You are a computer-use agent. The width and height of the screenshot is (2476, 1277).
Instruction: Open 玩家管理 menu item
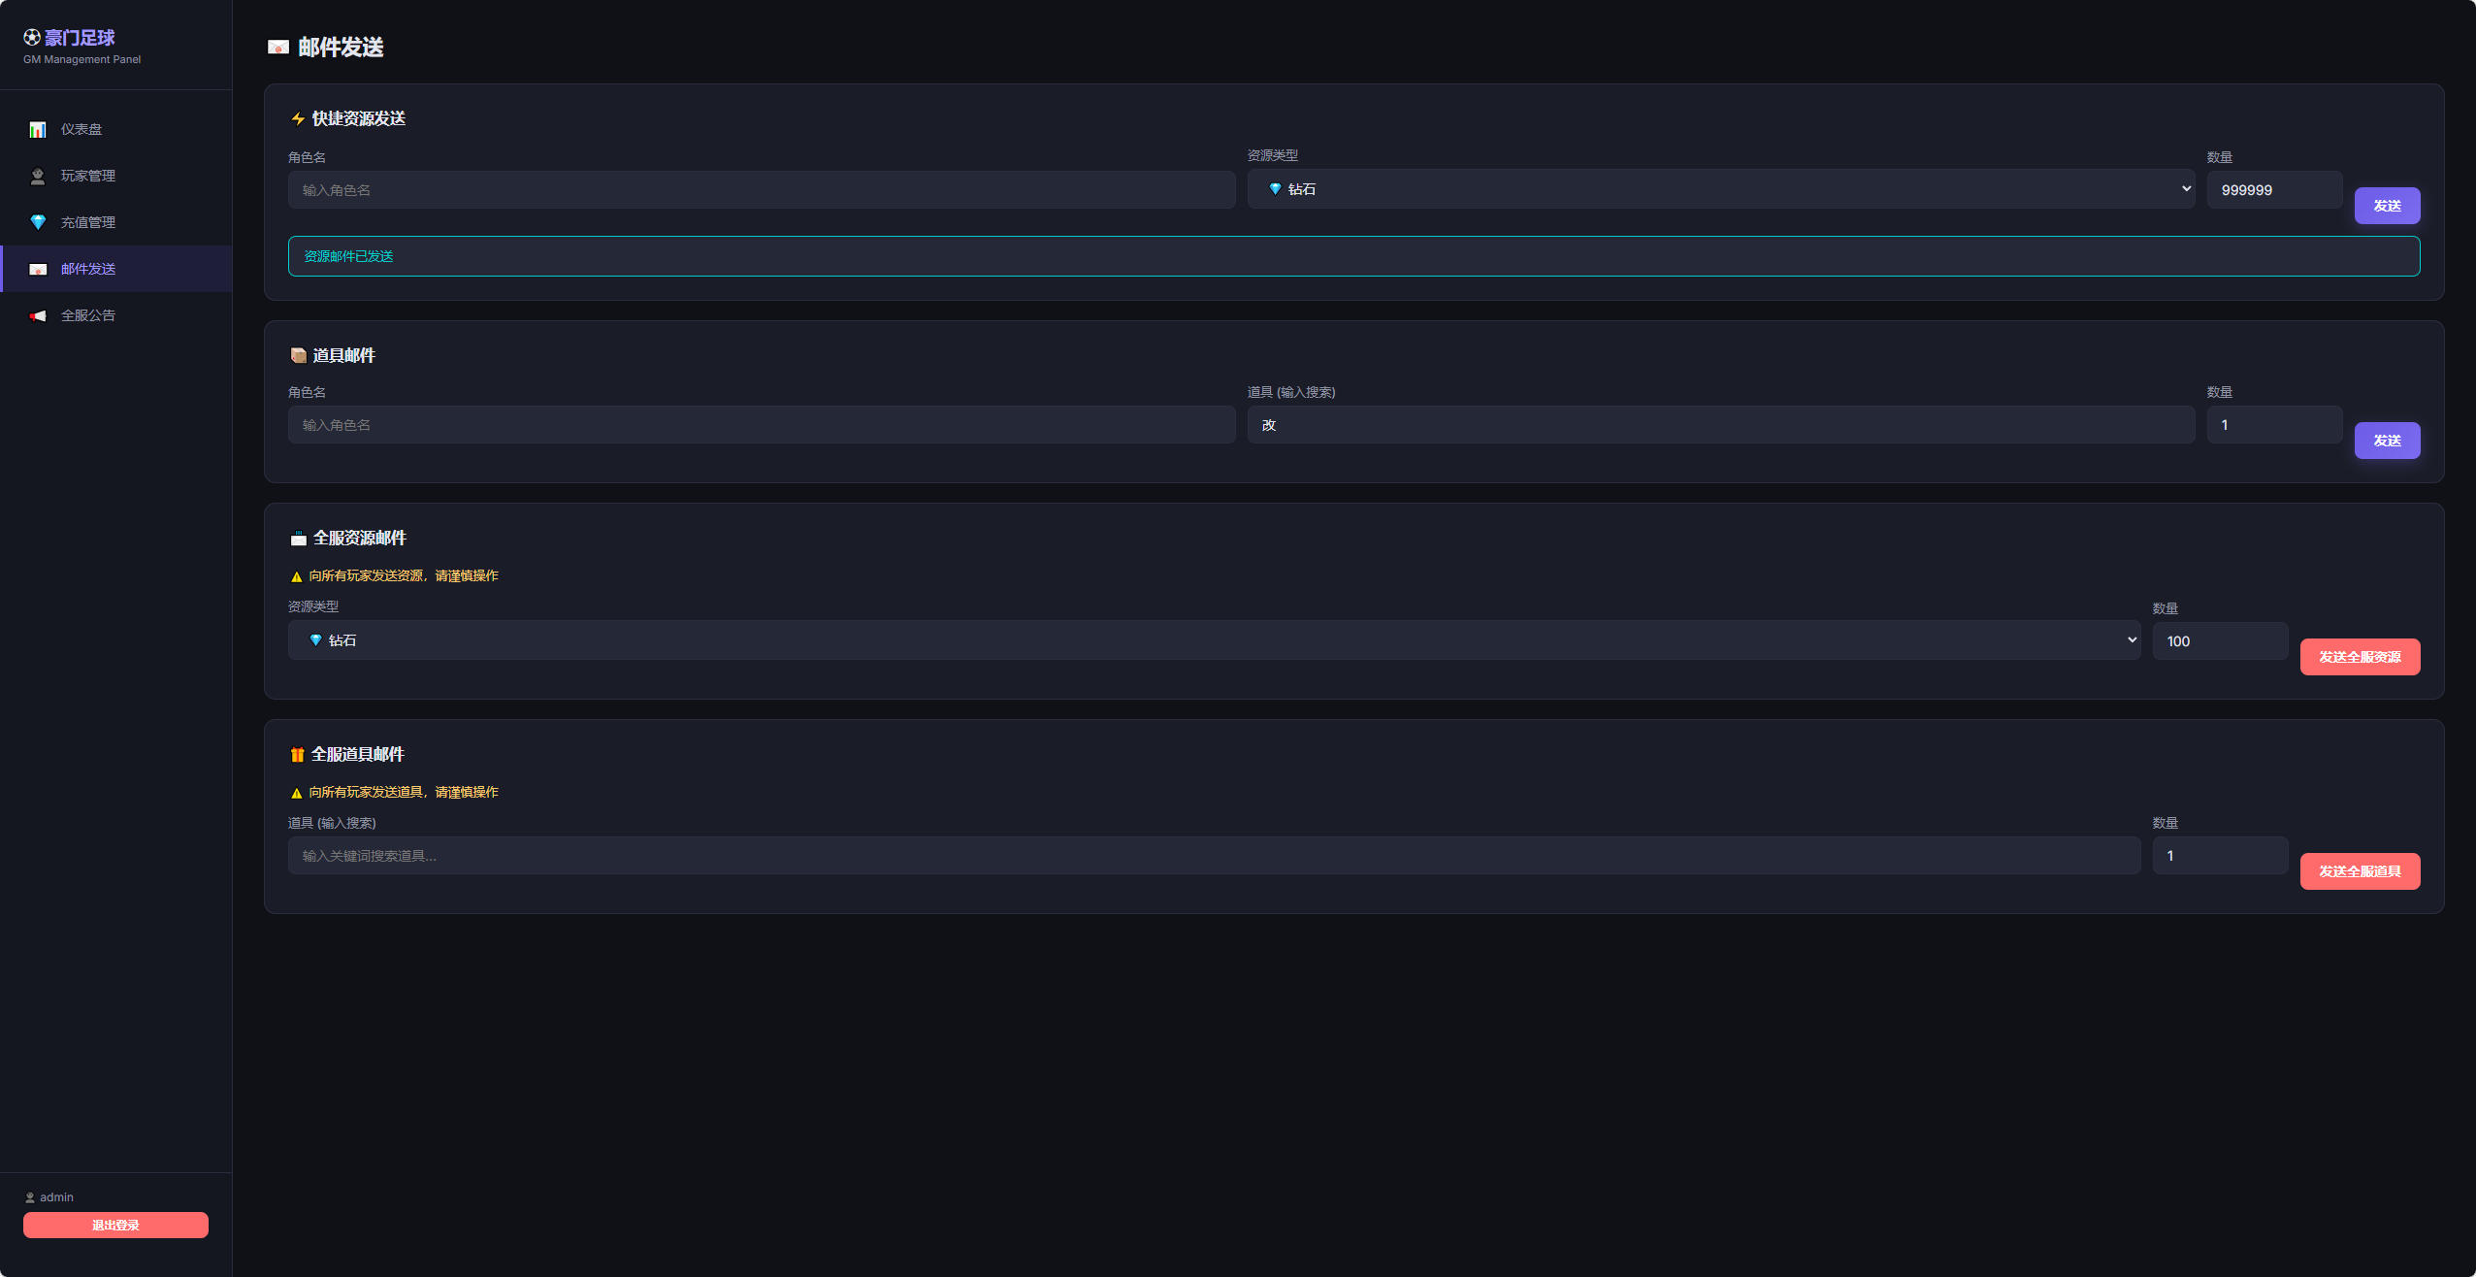(x=87, y=176)
